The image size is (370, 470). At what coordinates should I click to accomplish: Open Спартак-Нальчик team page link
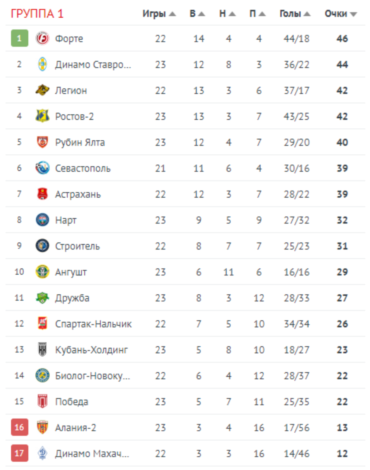[x=93, y=324]
